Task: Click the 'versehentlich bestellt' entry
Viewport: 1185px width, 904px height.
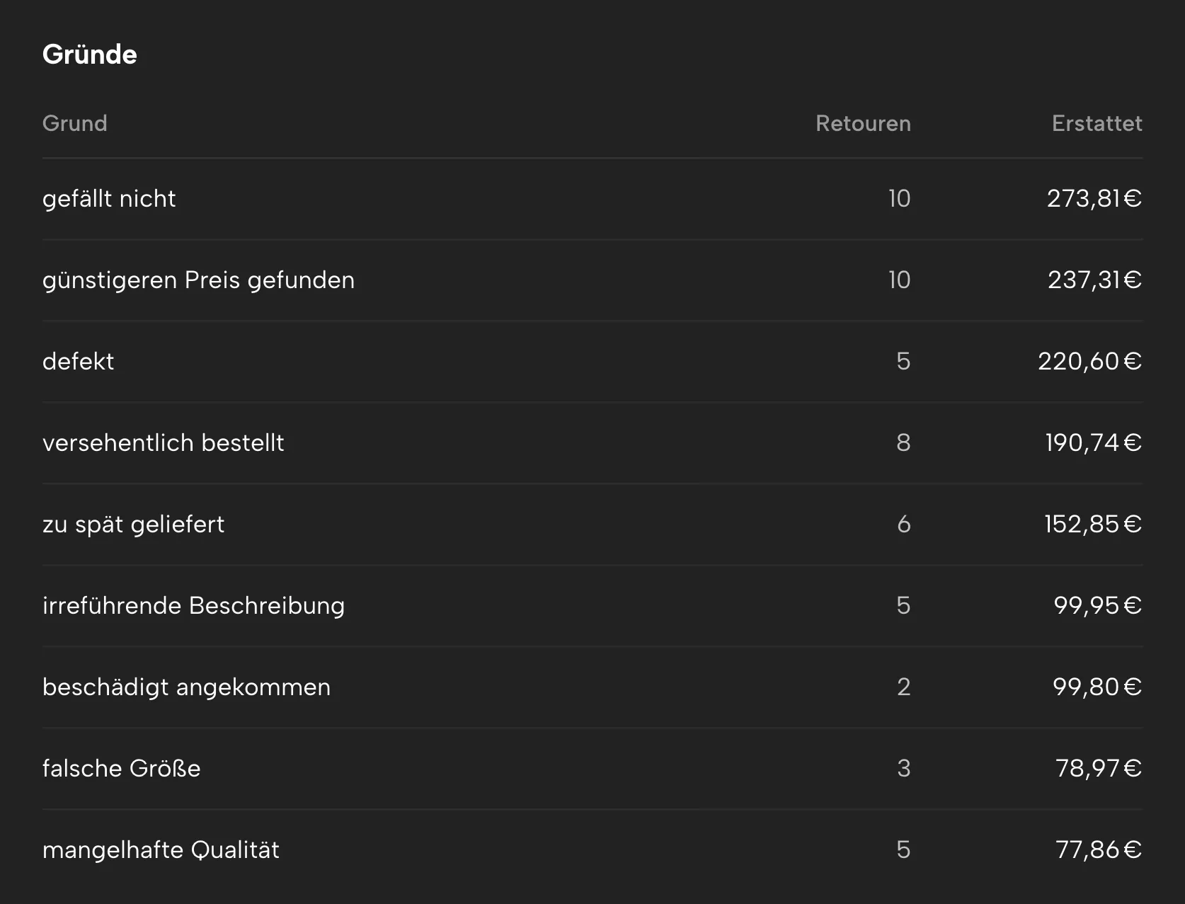Action: (x=592, y=443)
